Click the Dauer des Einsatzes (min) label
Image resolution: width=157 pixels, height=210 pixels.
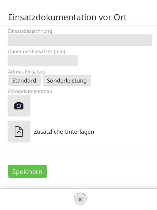[x=37, y=51]
